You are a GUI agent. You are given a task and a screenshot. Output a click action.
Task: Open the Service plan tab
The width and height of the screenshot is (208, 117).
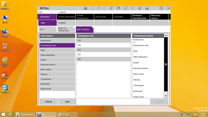tap(100, 17)
